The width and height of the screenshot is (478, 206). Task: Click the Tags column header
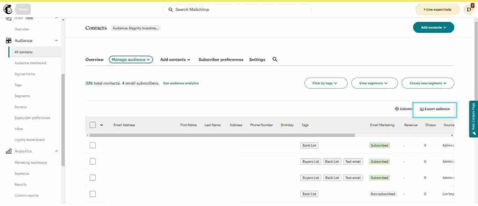(305, 125)
